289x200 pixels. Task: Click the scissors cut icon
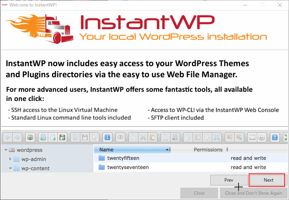pos(143,137)
